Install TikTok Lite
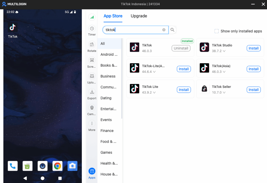Viewport: 267px width, 183px height. click(x=184, y=90)
